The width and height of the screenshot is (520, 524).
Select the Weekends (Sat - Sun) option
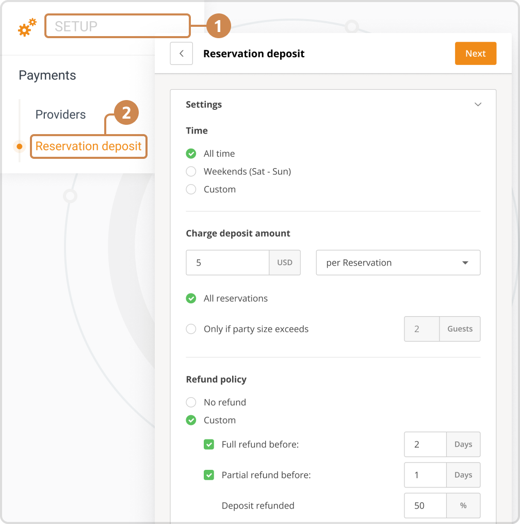pos(191,172)
